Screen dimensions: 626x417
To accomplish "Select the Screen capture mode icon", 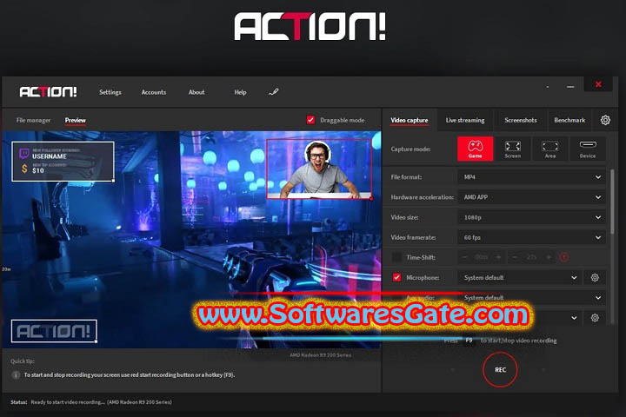I will [513, 149].
